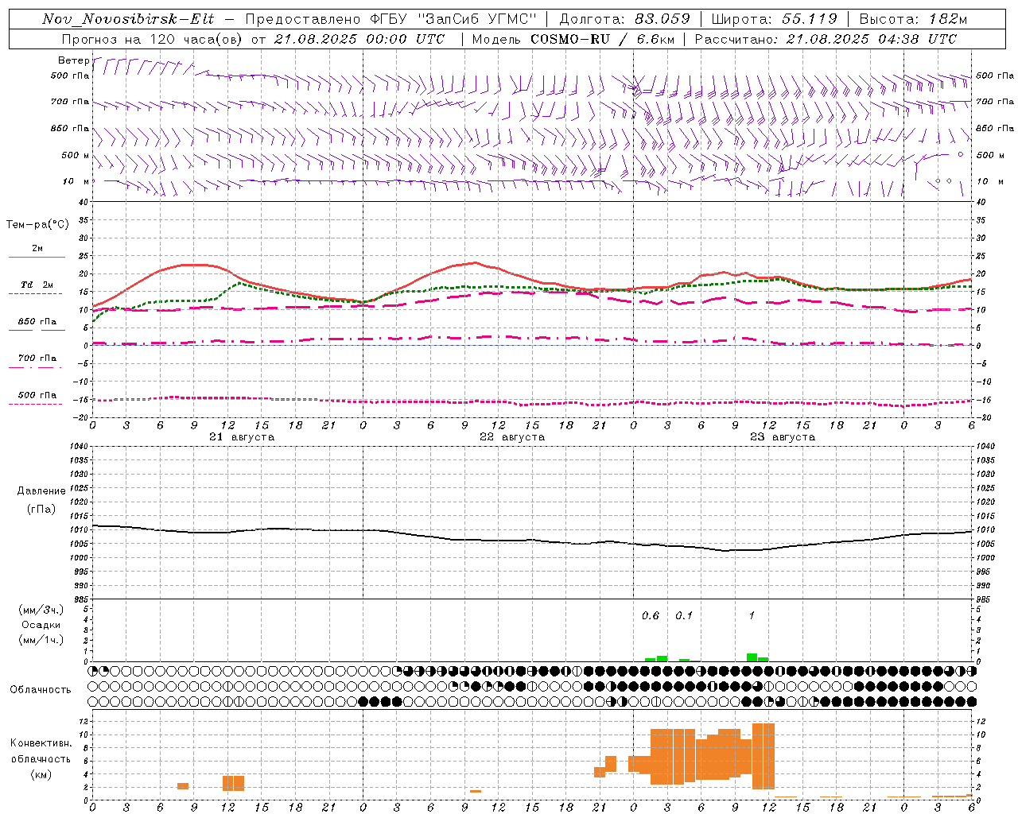This screenshot has width=1018, height=814.
Task: Click the text Прогноз на 120 часа(ов)
Action: [x=152, y=39]
